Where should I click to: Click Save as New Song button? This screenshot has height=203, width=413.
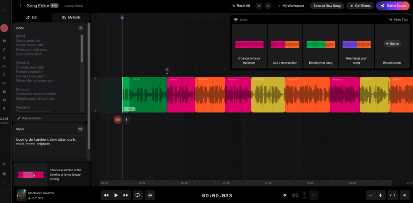pyautogui.click(x=327, y=6)
